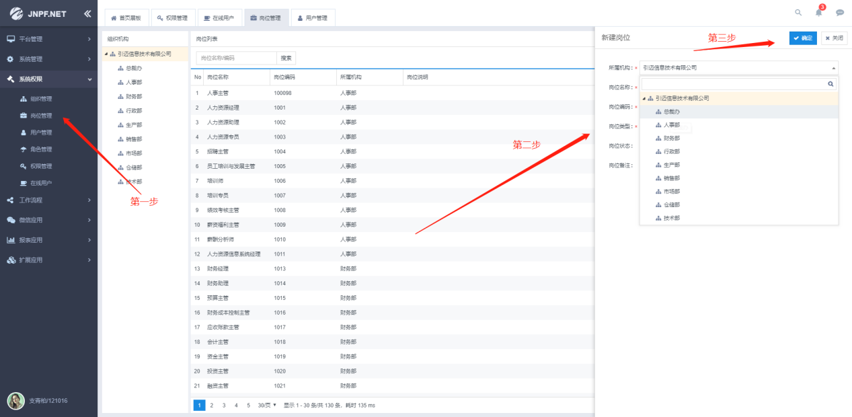852x417 pixels.
Task: Click the 工作流程 share icon in sidebar
Action: (11, 200)
